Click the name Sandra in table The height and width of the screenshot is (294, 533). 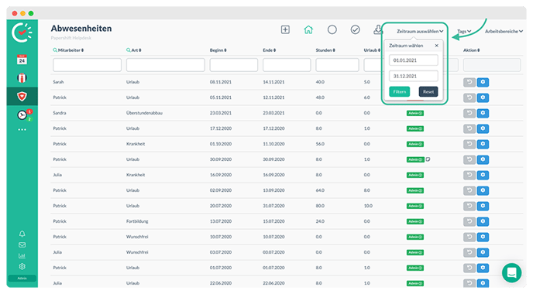(60, 113)
